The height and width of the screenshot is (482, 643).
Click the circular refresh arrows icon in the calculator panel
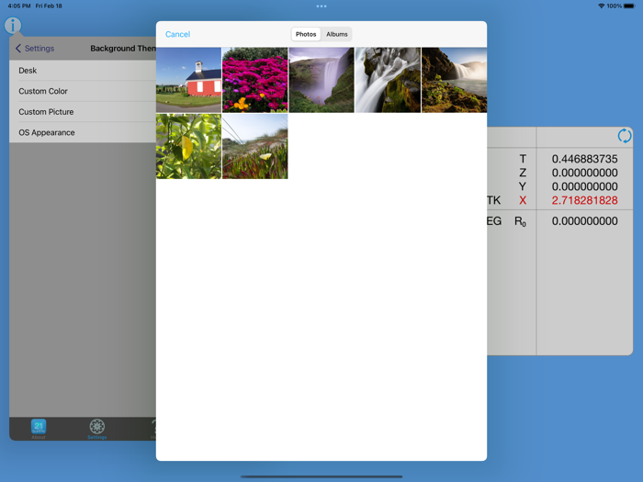624,136
